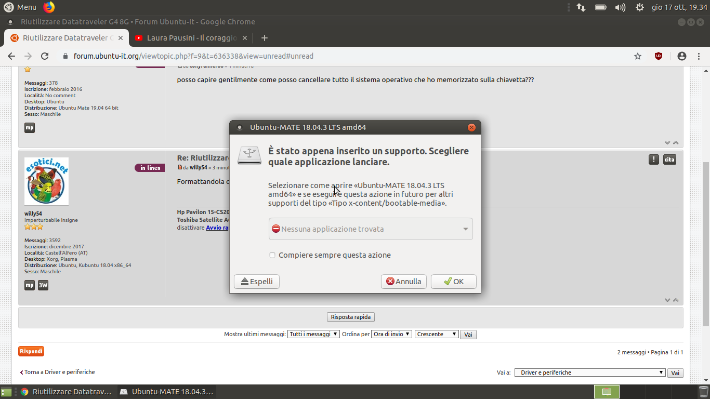Launch Firefox from the top panel
This screenshot has width=710, height=399.
49,7
